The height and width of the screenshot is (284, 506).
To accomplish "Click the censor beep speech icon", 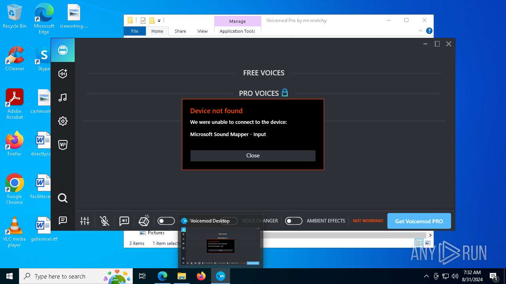I will pyautogui.click(x=124, y=221).
